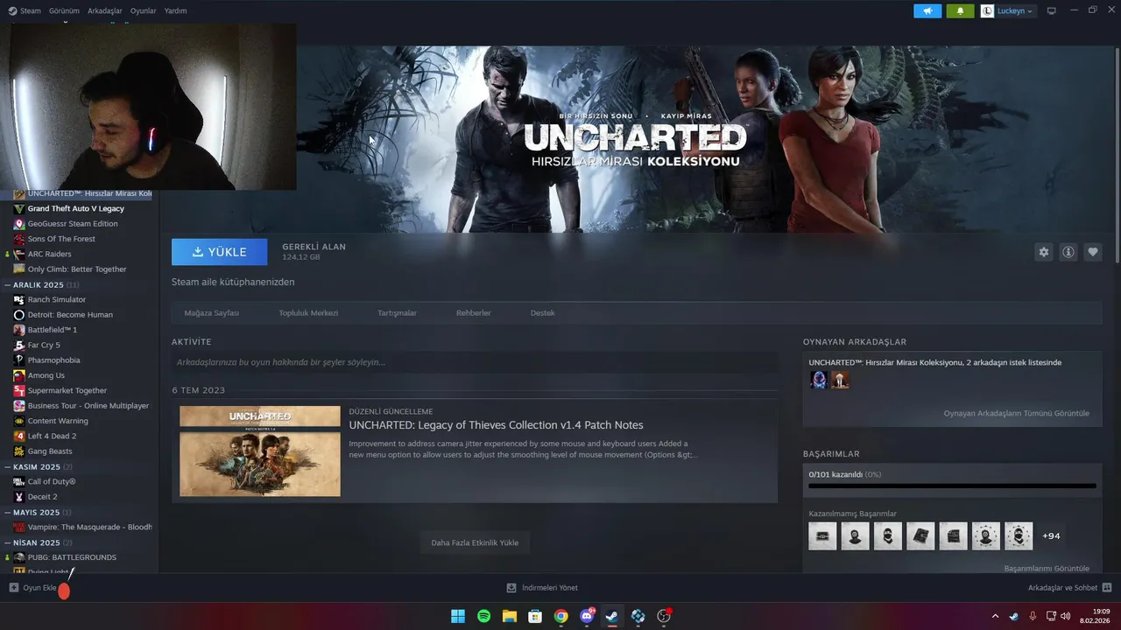Click Oyun Ekle at bottom left
The height and width of the screenshot is (630, 1121).
pos(32,588)
